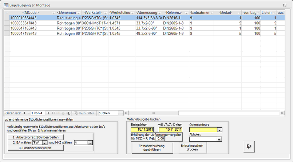Click the Abmessung column header
The height and width of the screenshot is (162, 293).
click(x=148, y=13)
